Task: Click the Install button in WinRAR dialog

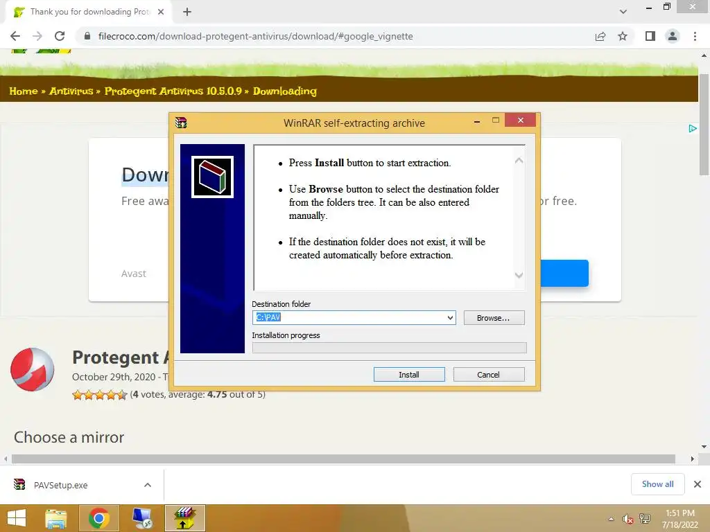Action: pos(409,375)
